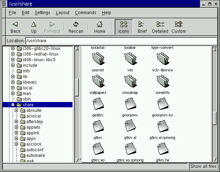
Task: Select the geditrc file icon
Action: point(97,104)
